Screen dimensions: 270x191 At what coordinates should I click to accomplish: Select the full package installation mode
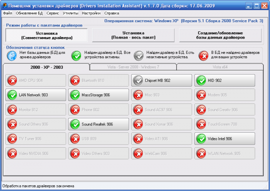[133, 35]
